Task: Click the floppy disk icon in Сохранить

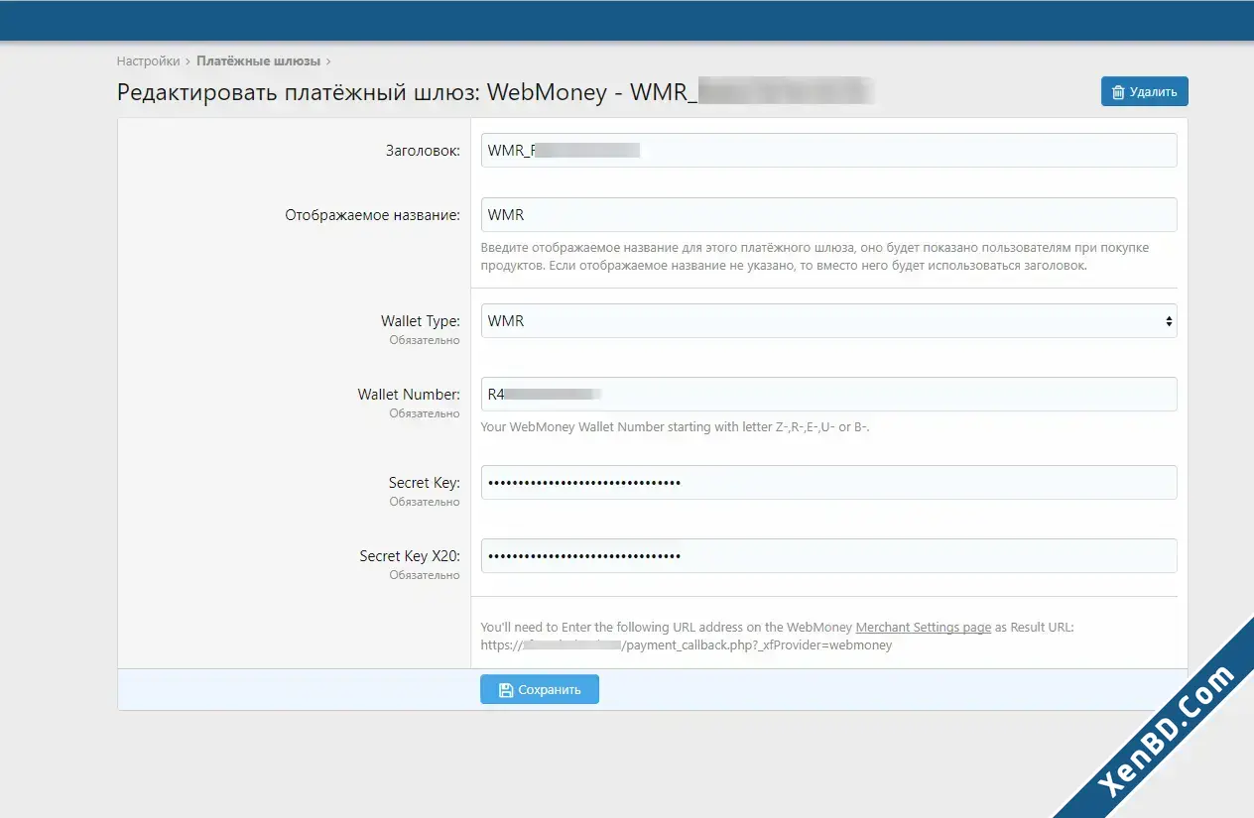Action: click(506, 690)
